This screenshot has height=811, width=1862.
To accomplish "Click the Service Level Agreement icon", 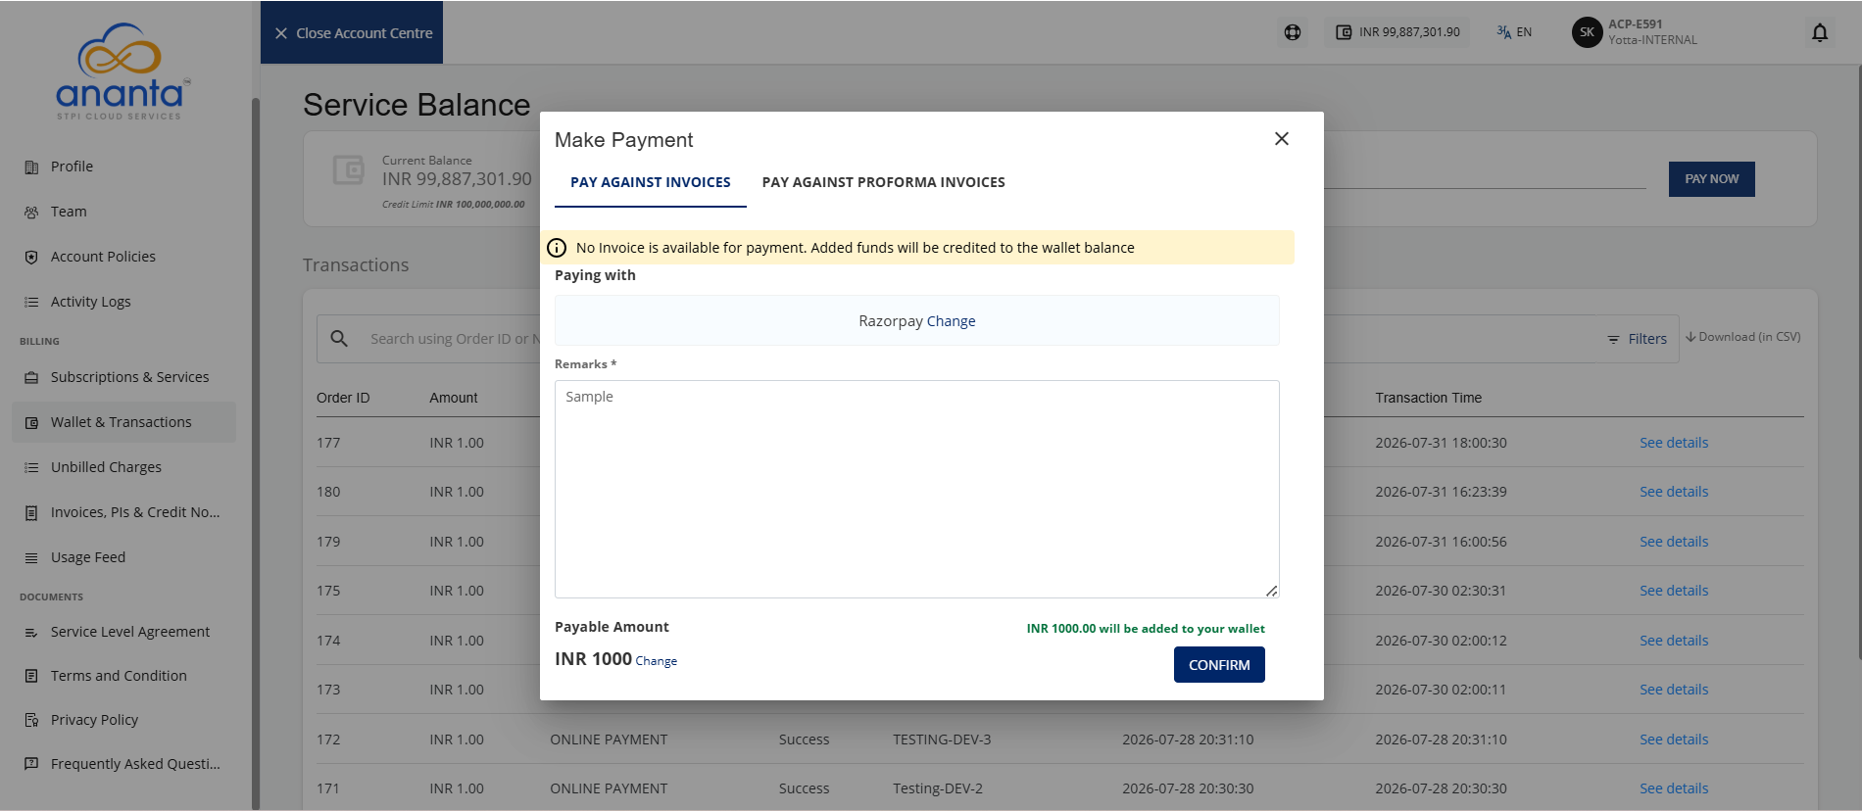I will (31, 633).
